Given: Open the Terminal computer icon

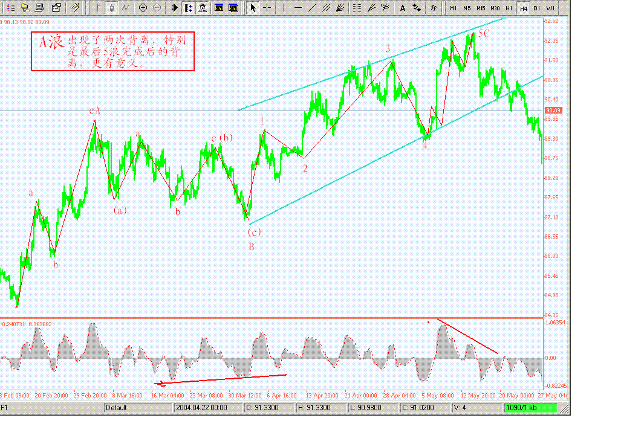Looking at the screenshot, I should [39, 7].
